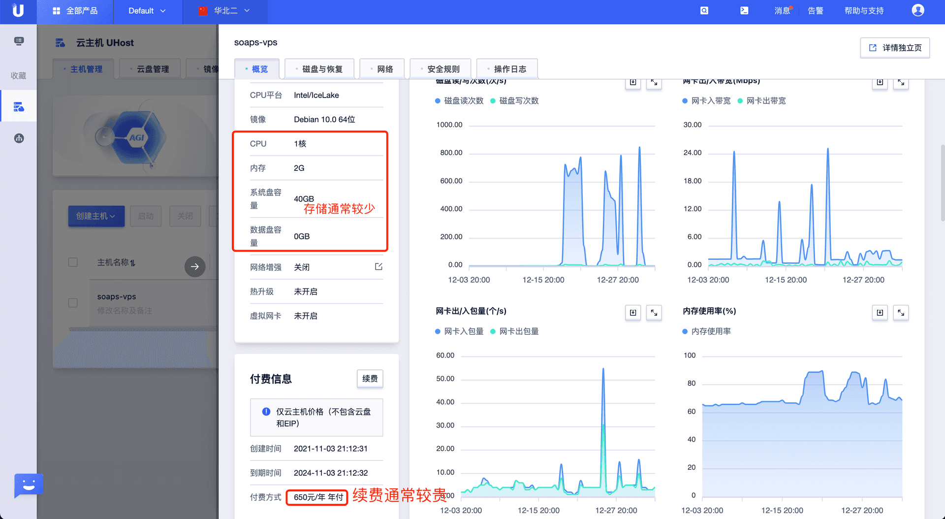Open the user account avatar

pyautogui.click(x=917, y=10)
